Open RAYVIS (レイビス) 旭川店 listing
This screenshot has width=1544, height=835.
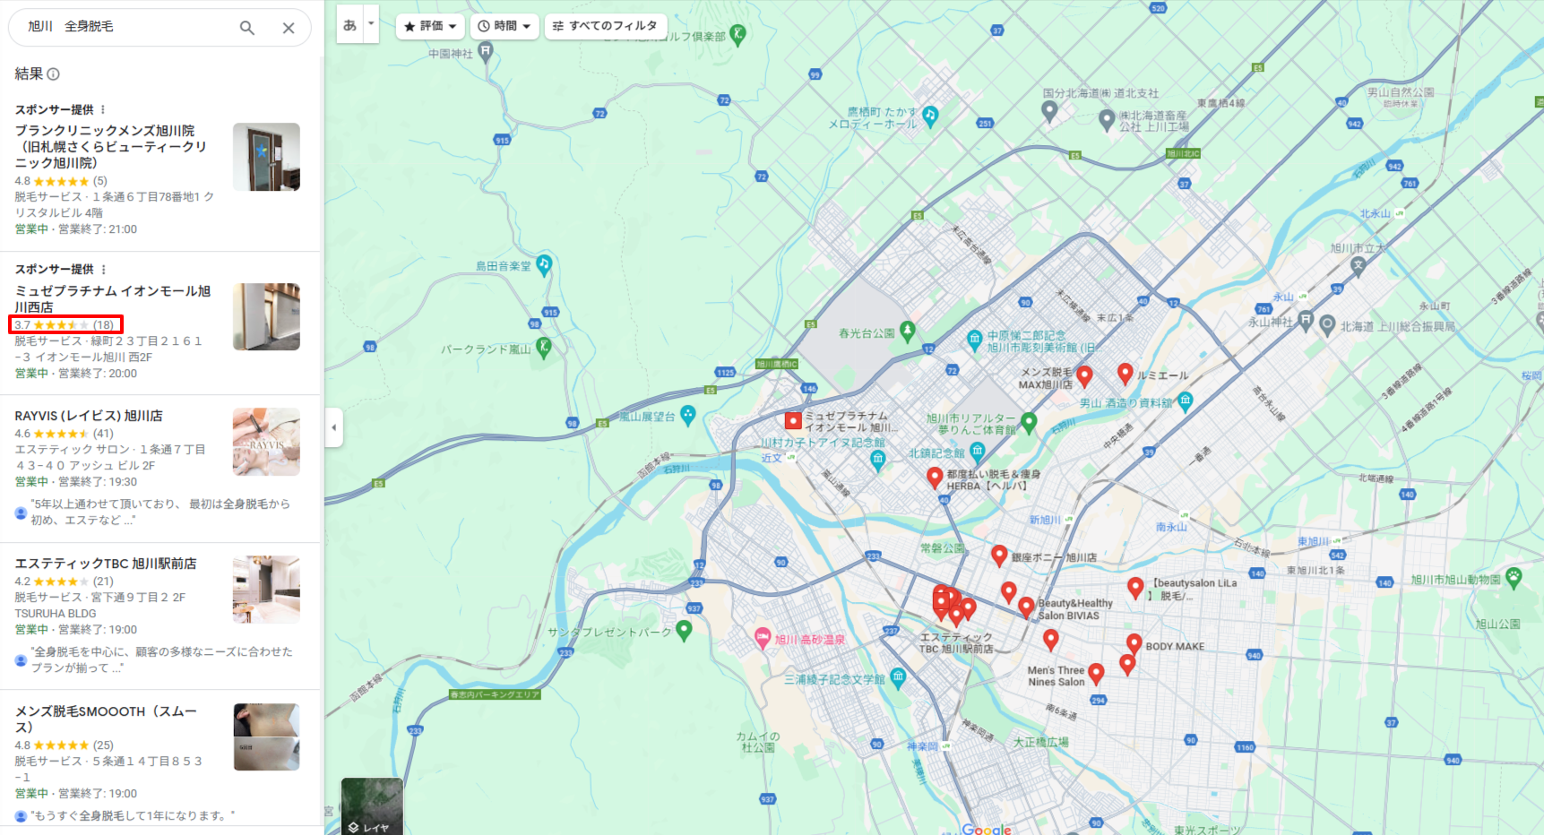click(x=89, y=416)
